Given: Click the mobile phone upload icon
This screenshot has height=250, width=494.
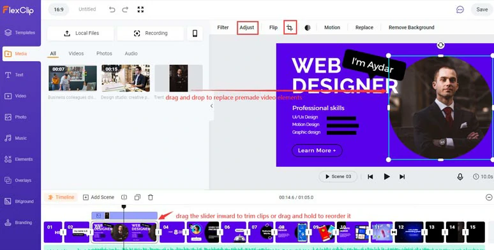Looking at the screenshot, I should tap(195, 33).
